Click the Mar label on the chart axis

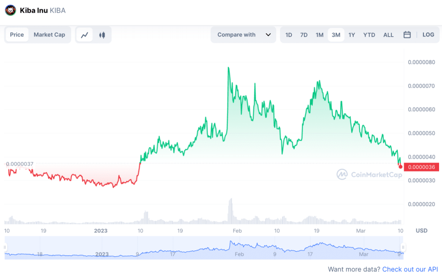point(361,231)
